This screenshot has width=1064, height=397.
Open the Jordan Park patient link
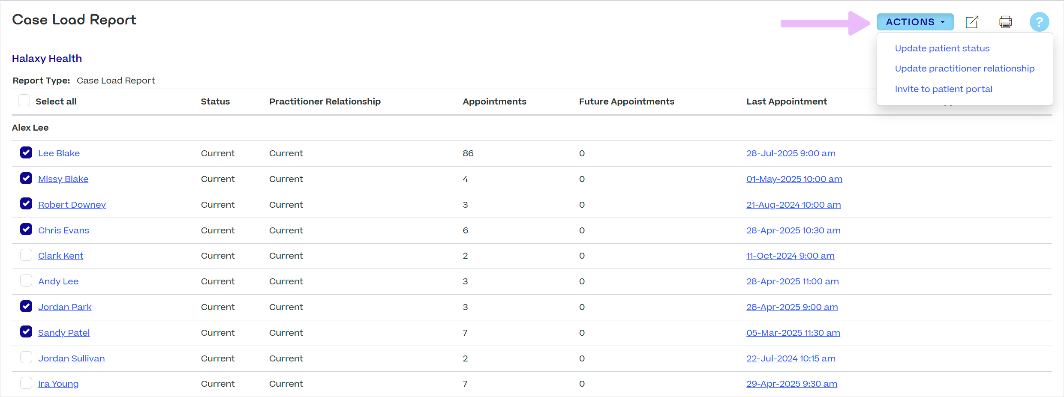tap(65, 307)
